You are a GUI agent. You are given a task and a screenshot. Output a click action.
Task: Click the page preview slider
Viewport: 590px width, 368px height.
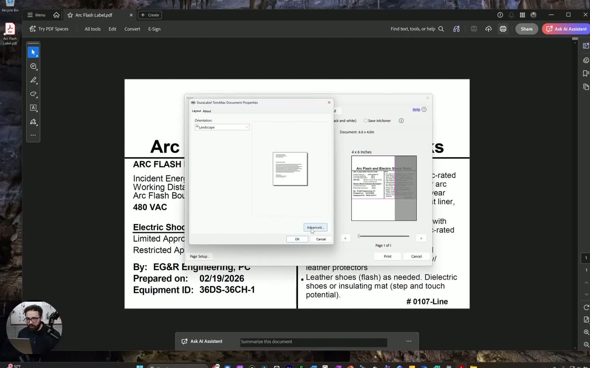pos(383,236)
